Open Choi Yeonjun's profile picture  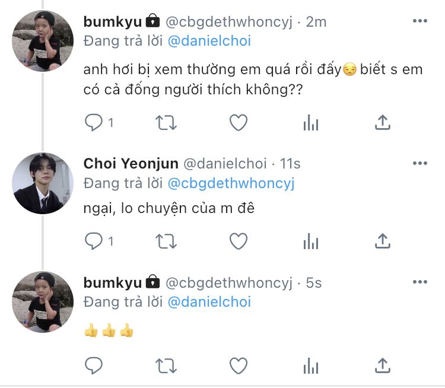(42, 183)
